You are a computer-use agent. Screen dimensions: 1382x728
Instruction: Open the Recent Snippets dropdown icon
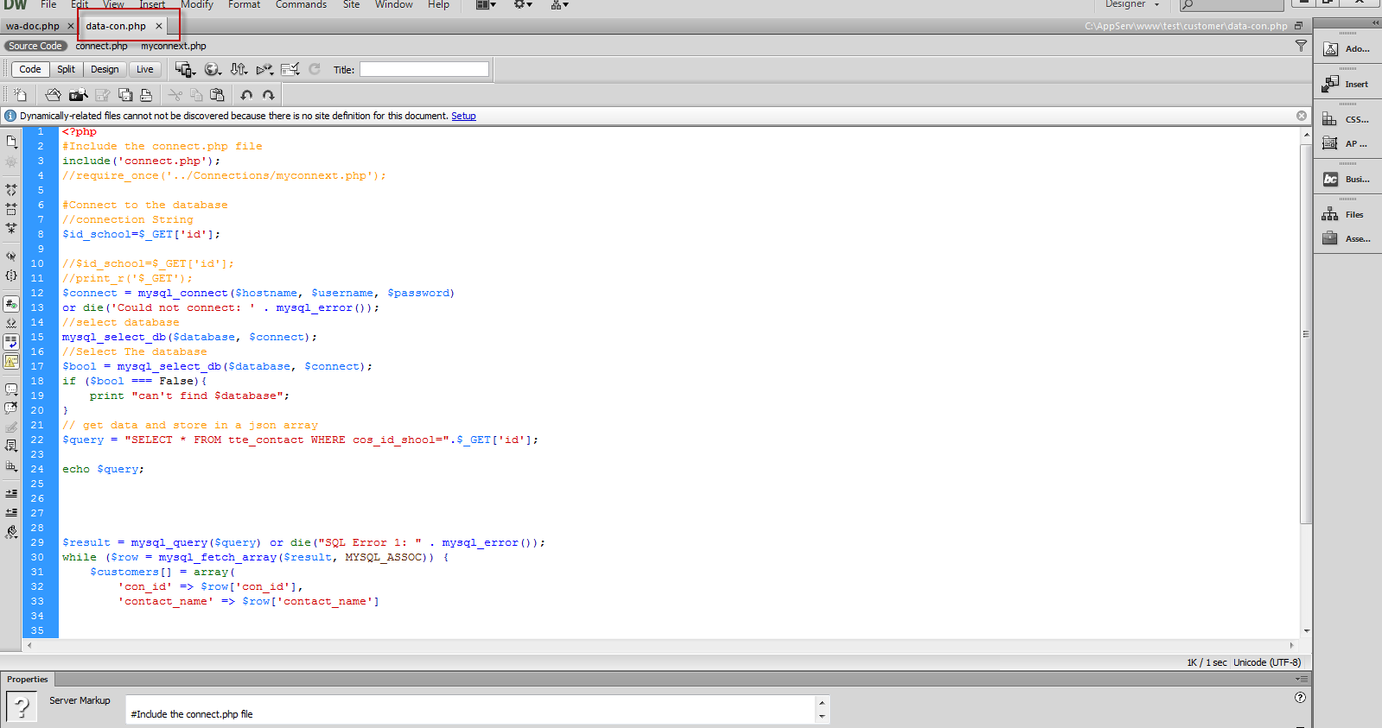point(11,446)
